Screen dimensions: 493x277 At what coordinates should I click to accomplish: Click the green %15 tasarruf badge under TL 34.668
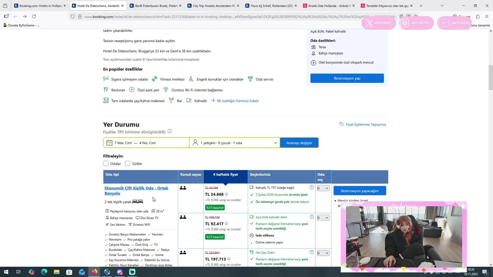(215, 208)
